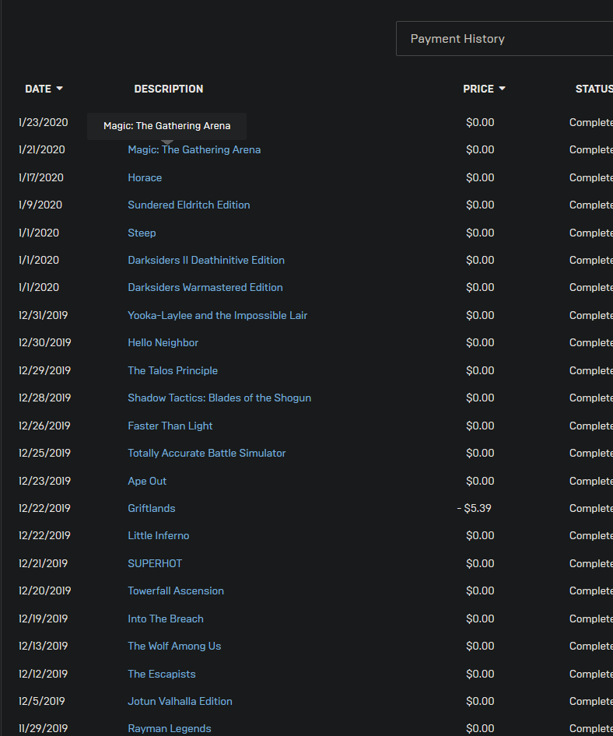The image size is (613, 736).
Task: Select the date 1/21/2020
Action: pyautogui.click(x=42, y=149)
